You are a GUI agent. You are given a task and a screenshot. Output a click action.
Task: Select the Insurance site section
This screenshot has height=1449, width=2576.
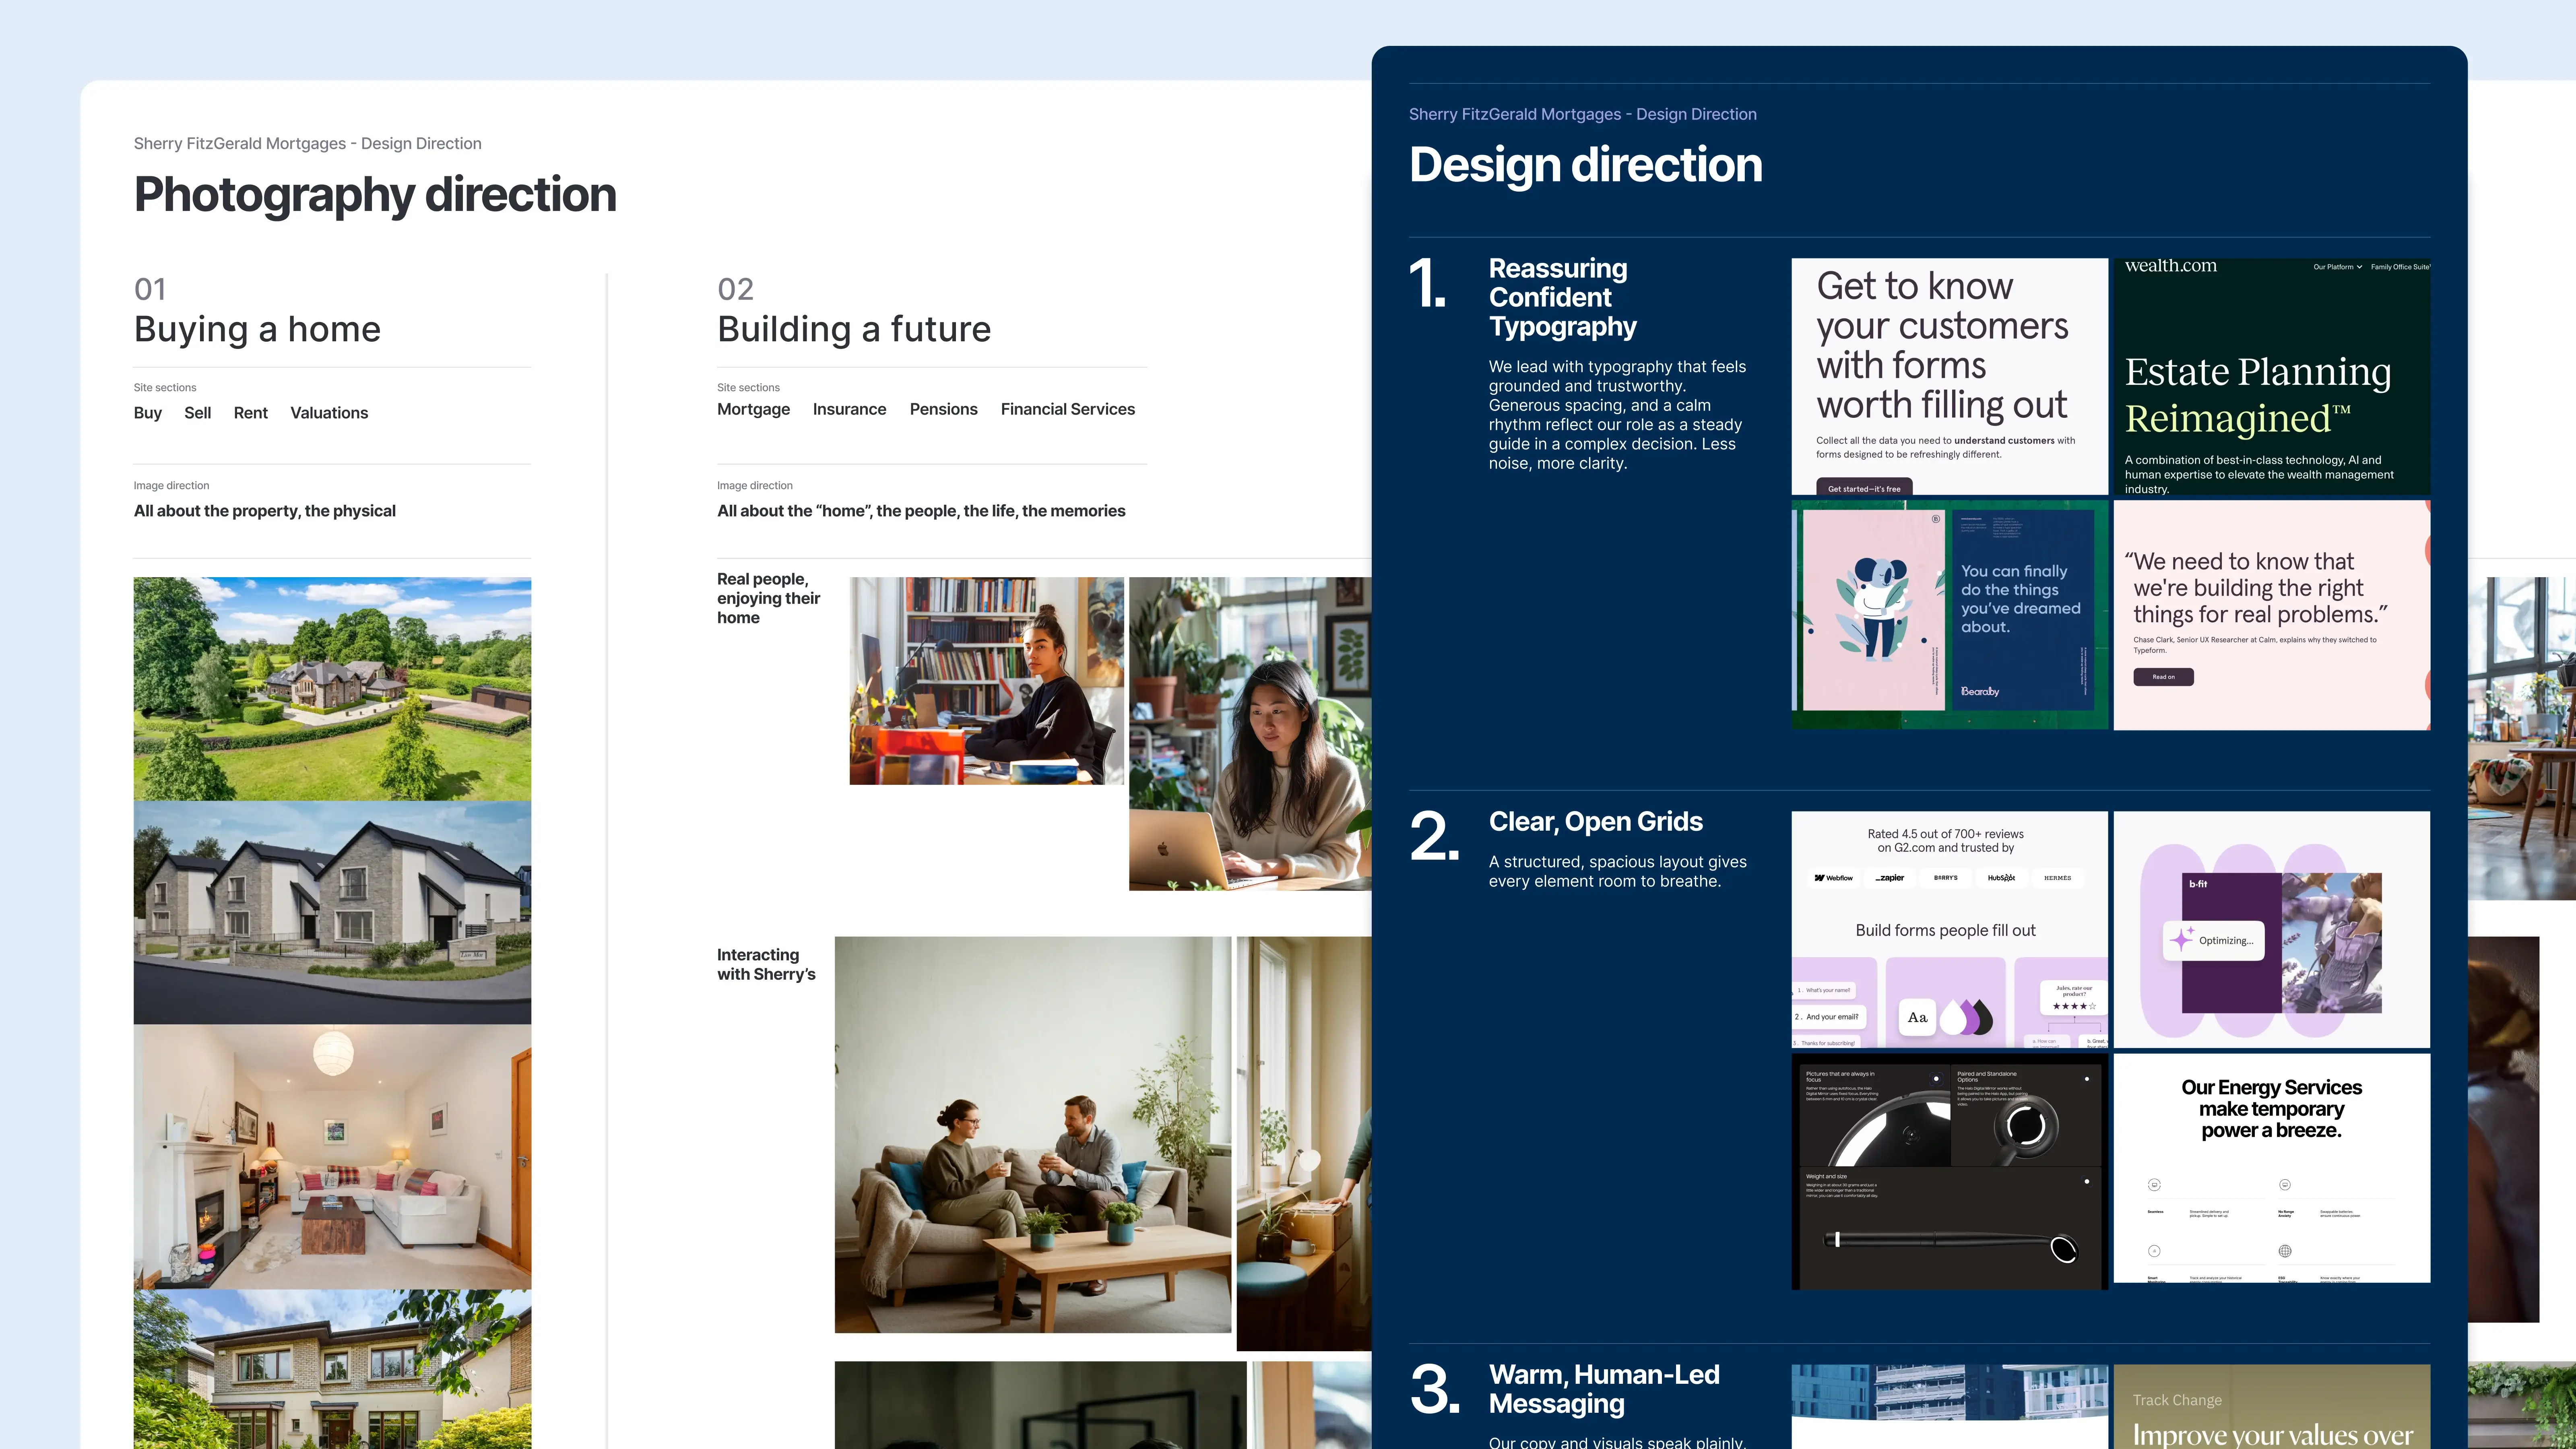pos(849,409)
